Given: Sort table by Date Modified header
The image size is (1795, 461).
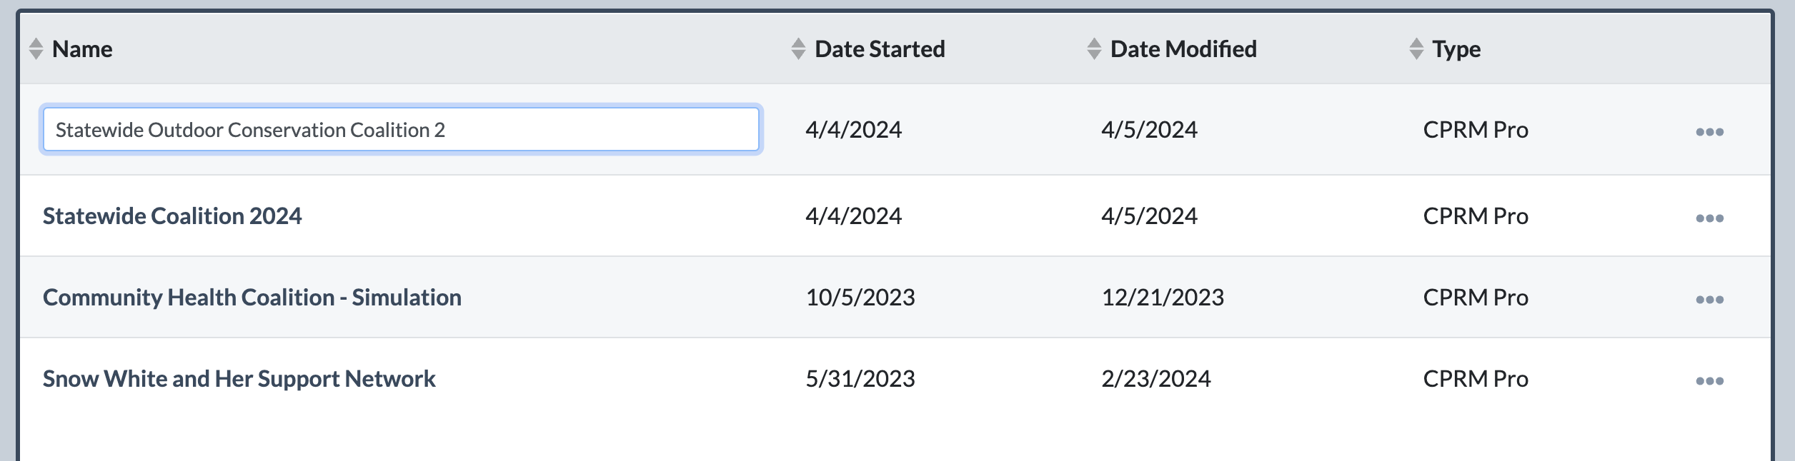Looking at the screenshot, I should [1183, 49].
